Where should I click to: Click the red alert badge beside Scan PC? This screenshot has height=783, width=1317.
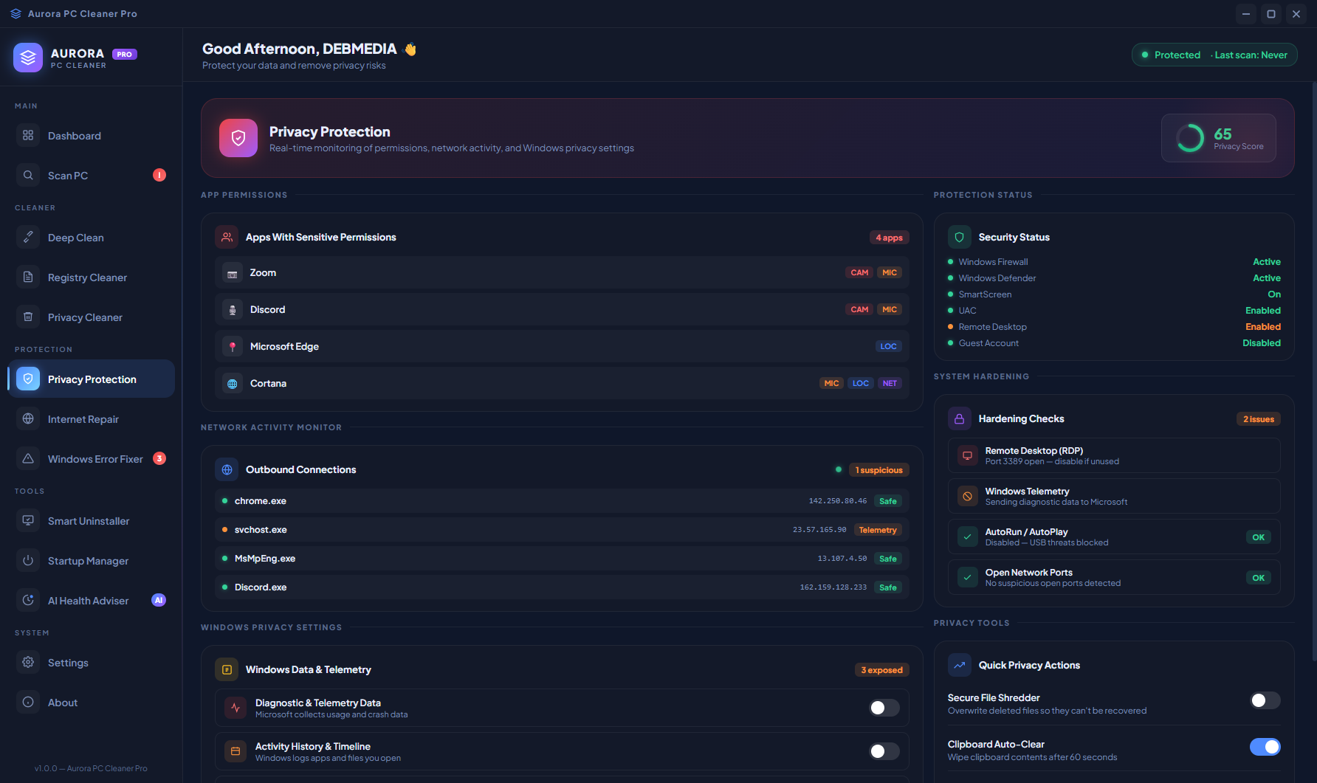pos(159,175)
